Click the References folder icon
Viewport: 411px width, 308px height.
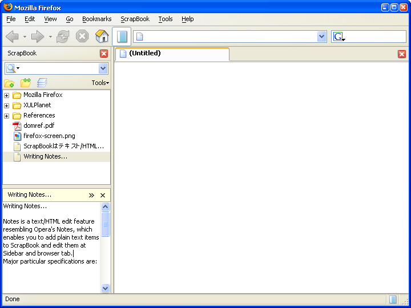pos(17,115)
